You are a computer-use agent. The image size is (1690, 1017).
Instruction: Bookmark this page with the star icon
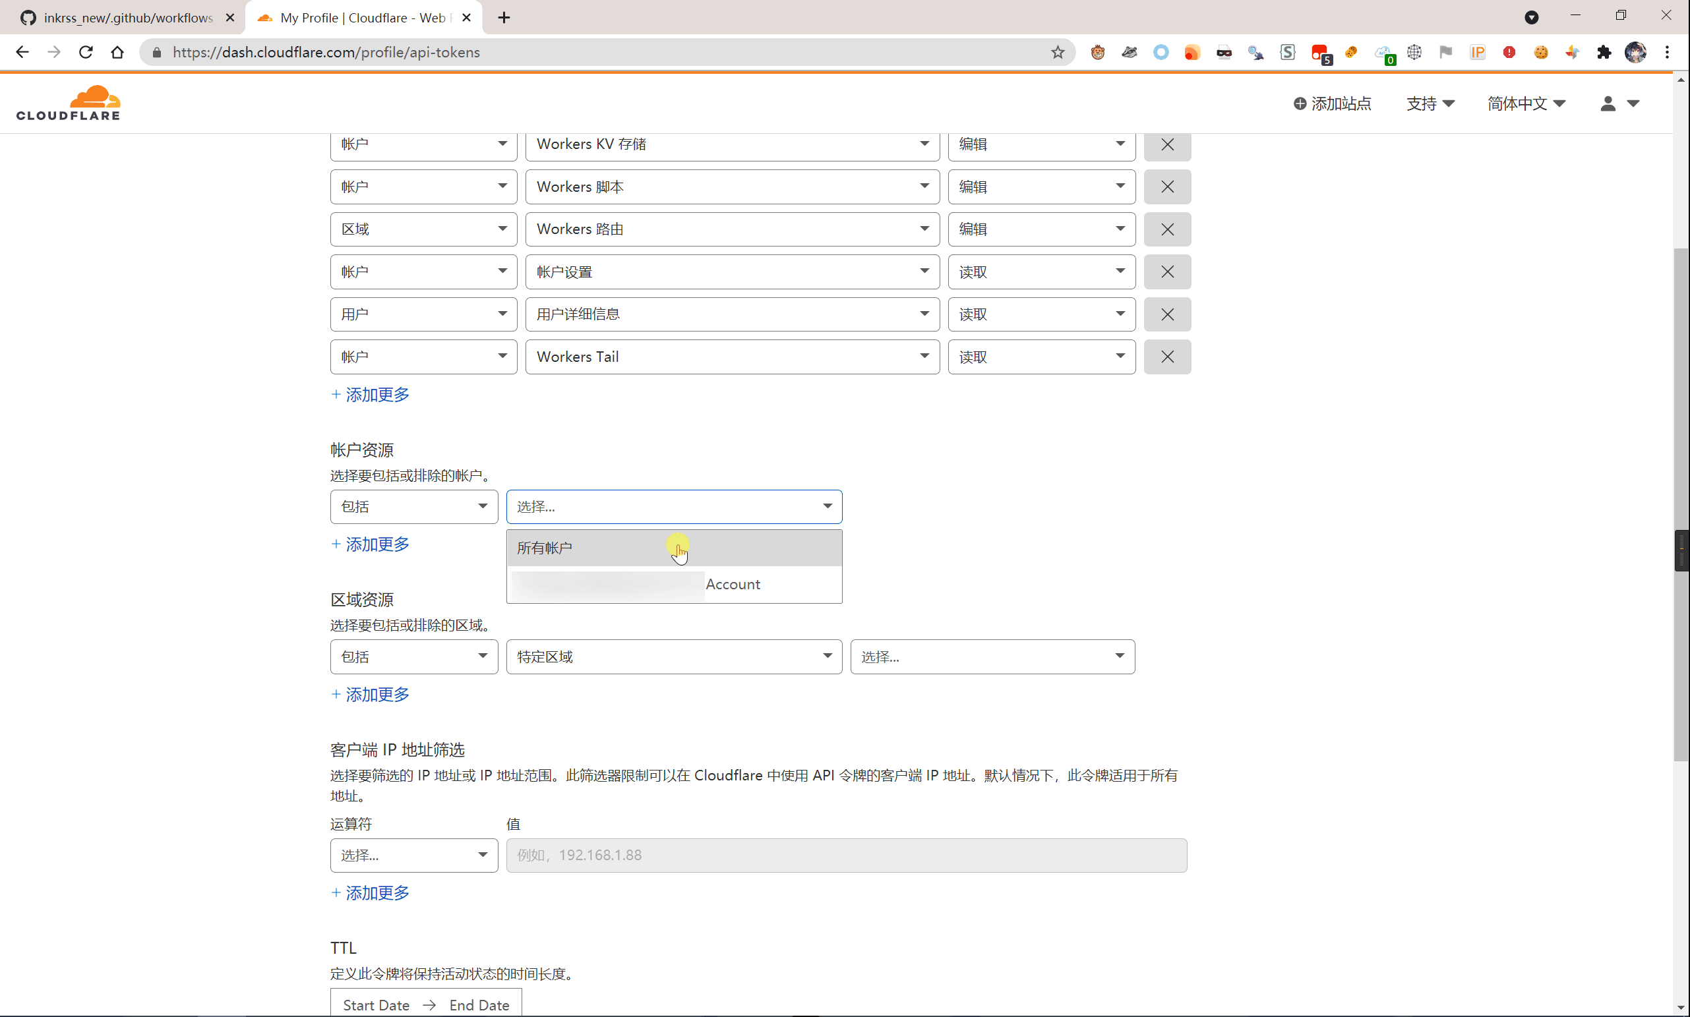click(1057, 52)
